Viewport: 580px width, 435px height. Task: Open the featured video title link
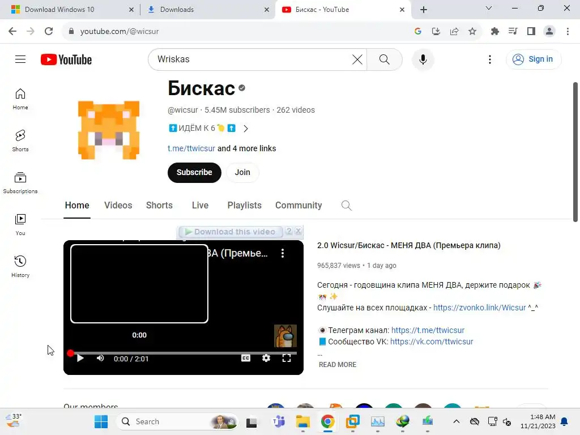tap(409, 245)
